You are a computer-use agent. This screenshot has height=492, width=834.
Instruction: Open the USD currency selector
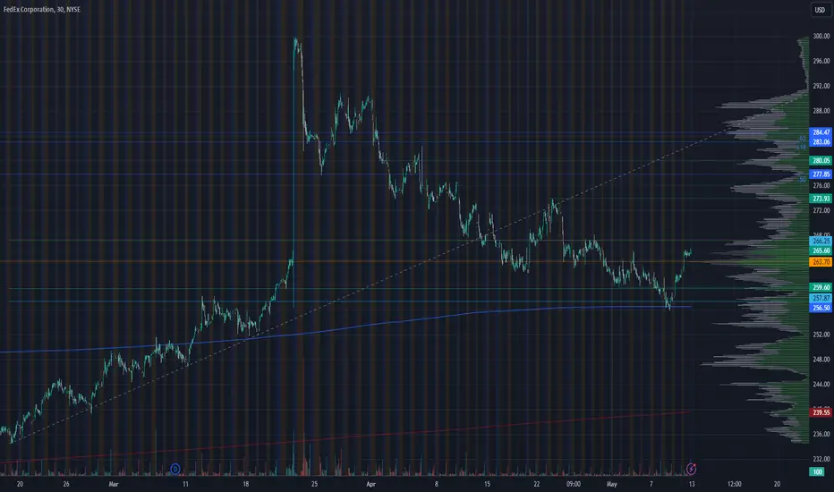821,10
